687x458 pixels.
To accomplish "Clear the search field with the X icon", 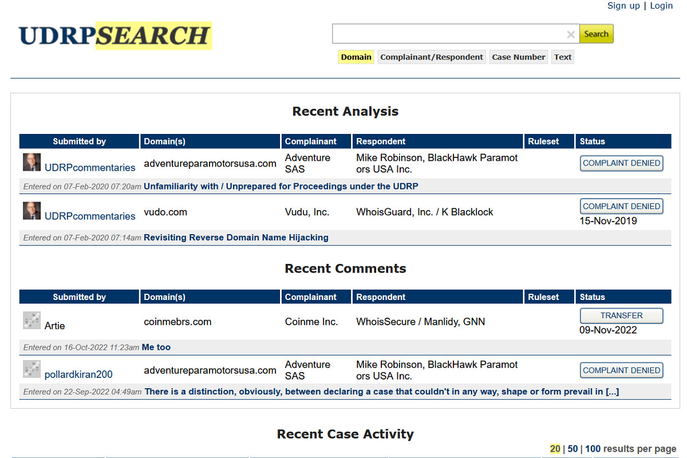I will pyautogui.click(x=571, y=34).
